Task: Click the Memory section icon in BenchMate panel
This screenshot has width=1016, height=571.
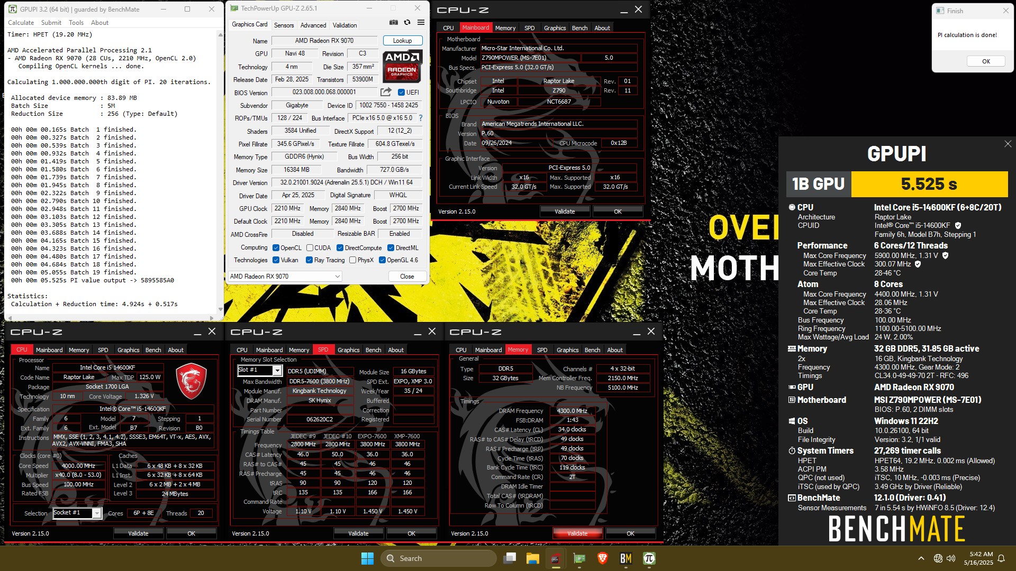Action: [792, 349]
